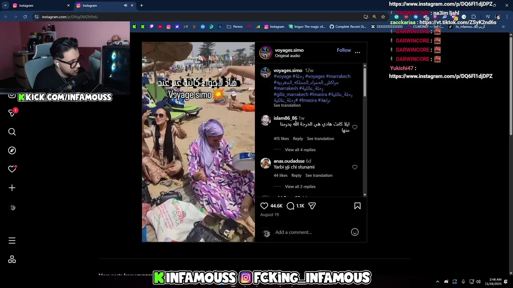
Task: Open the Instagram bookmark in bookmarks bar
Action: tap(274, 27)
